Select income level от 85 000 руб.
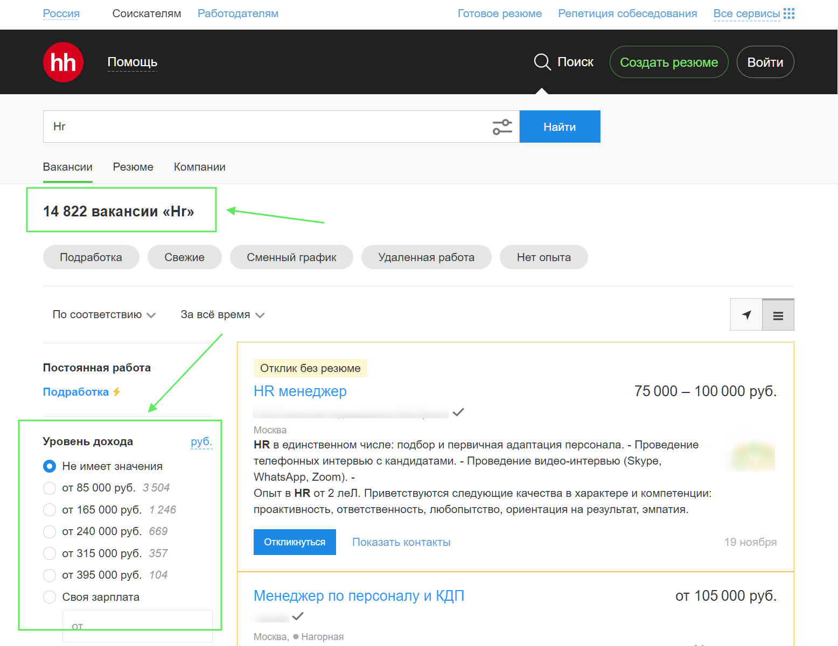 point(50,488)
